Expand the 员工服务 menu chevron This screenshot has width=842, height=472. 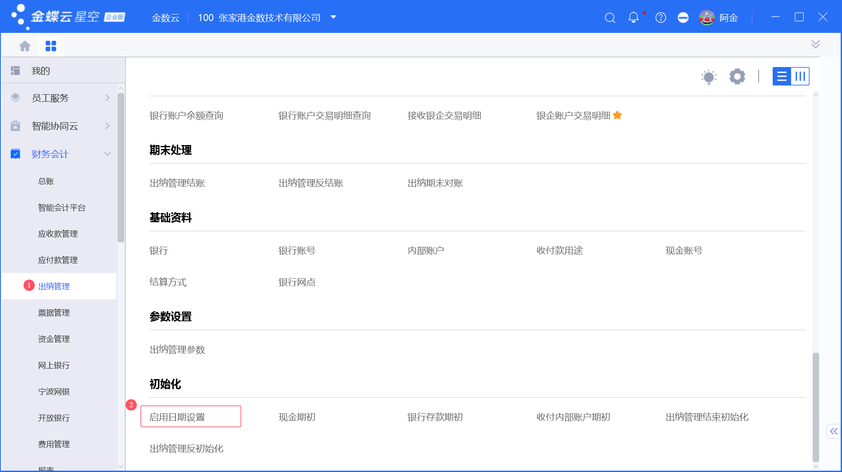[107, 98]
